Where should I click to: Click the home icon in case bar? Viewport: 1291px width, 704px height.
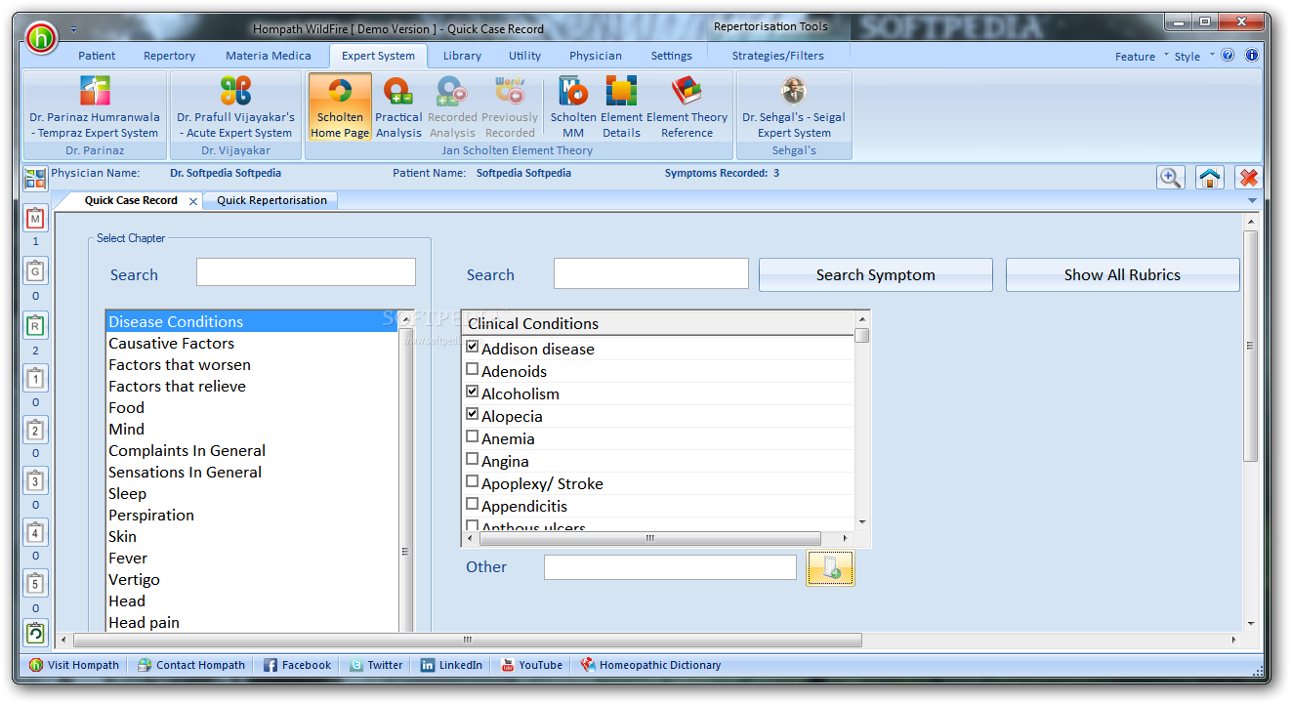(1209, 178)
